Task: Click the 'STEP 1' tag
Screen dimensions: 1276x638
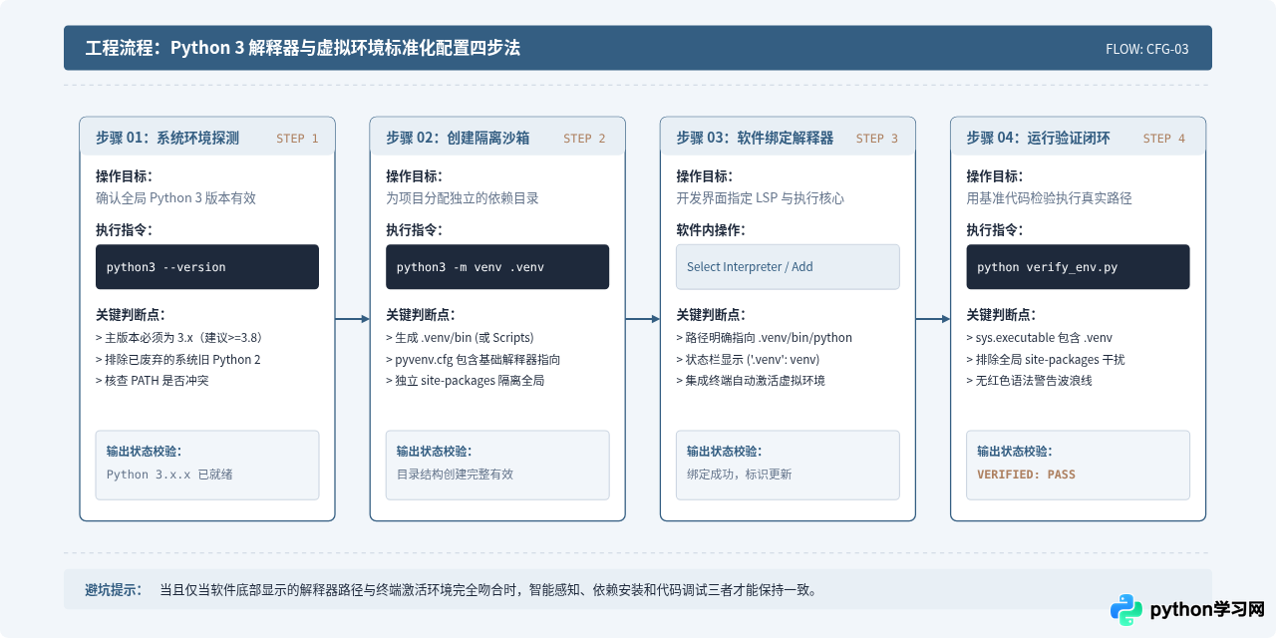Action: (x=297, y=139)
